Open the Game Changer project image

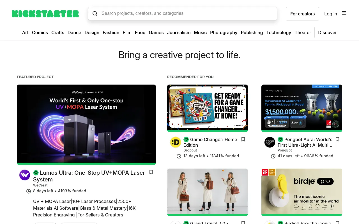pos(208,107)
